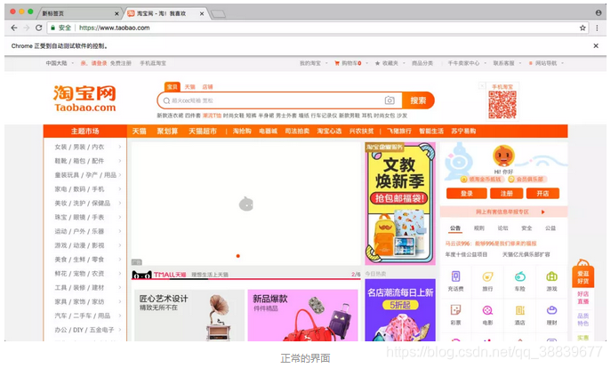Click the 文教焕新季 promotional banner
The width and height of the screenshot is (611, 368).
click(400, 204)
